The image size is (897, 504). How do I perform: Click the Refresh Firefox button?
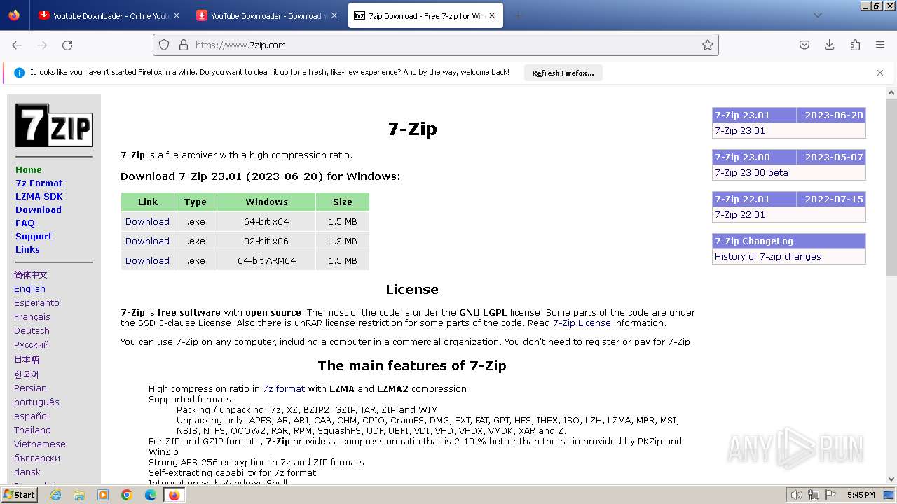(x=563, y=73)
